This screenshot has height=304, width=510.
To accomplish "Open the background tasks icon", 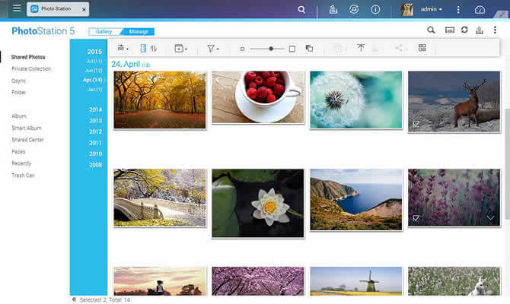I will coord(333,10).
